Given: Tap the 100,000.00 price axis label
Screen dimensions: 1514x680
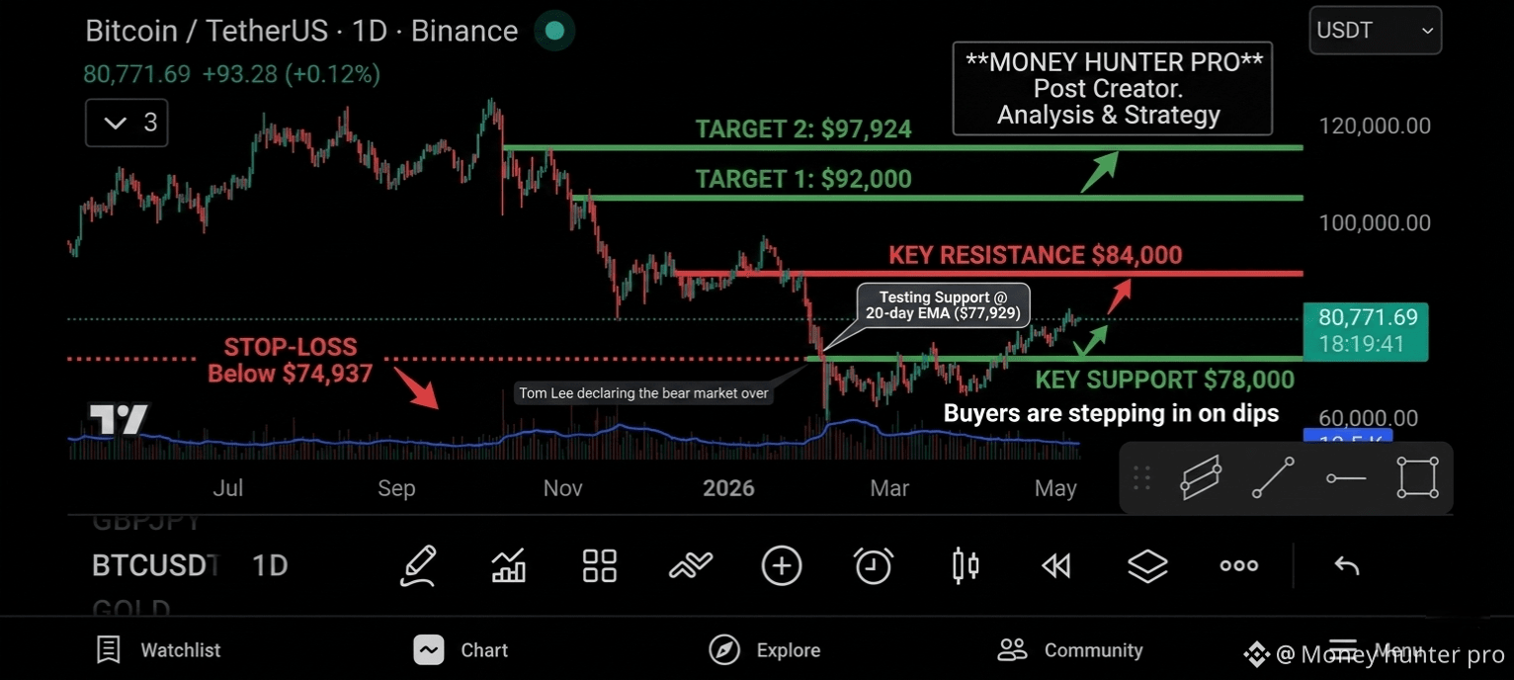Looking at the screenshot, I should point(1375,222).
